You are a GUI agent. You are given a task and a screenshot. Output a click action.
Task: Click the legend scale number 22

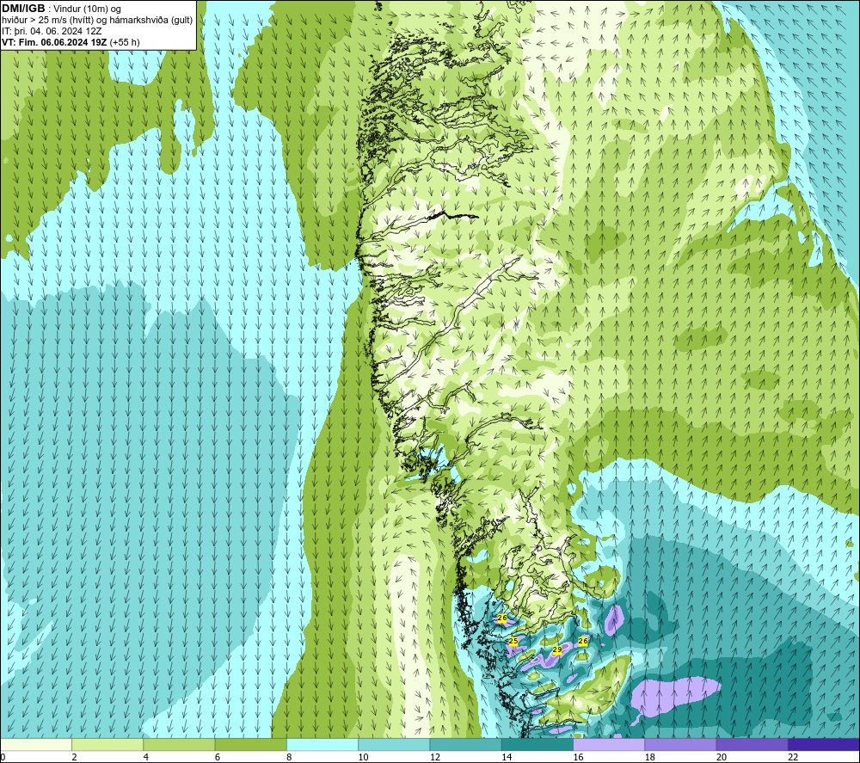click(x=793, y=757)
